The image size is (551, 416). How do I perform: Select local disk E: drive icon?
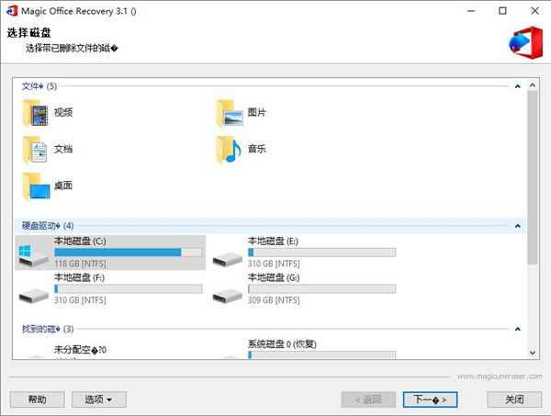click(x=228, y=255)
